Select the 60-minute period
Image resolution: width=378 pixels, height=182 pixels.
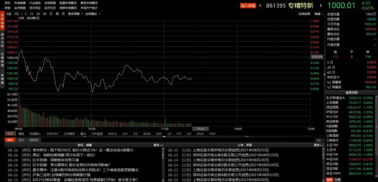(x=44, y=14)
